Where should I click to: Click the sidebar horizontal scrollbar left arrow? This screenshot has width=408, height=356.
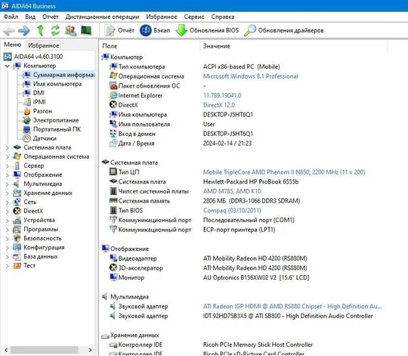click(x=6, y=350)
